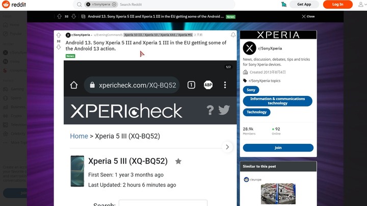Click Information & communications technology tag

tap(278, 101)
